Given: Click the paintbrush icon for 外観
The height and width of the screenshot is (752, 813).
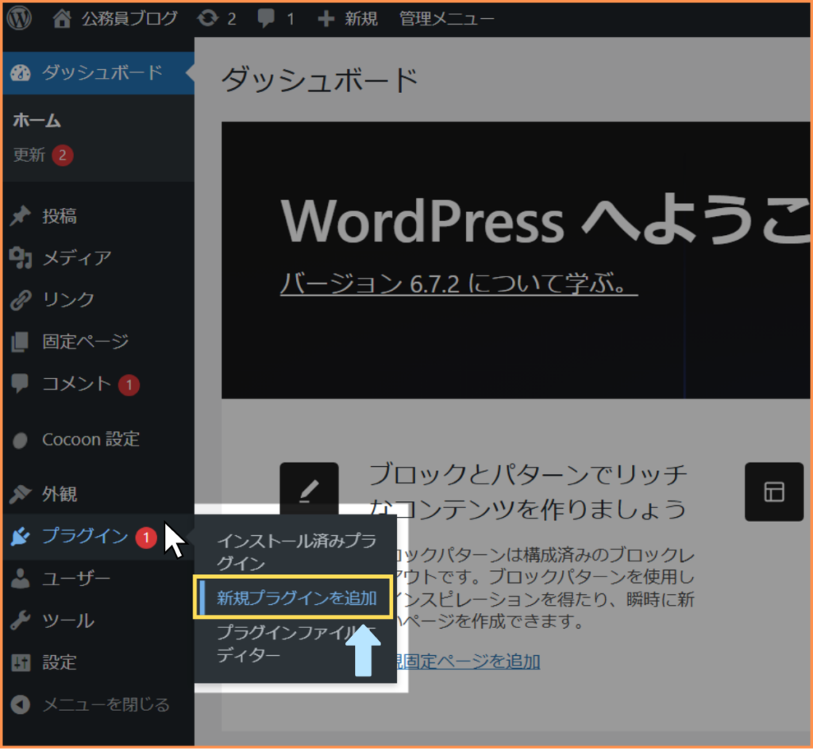Looking at the screenshot, I should coord(20,494).
